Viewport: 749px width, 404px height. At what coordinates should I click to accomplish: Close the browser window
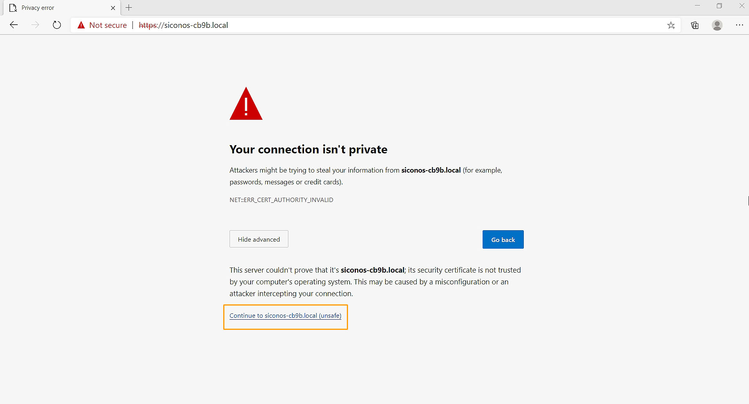pos(742,6)
